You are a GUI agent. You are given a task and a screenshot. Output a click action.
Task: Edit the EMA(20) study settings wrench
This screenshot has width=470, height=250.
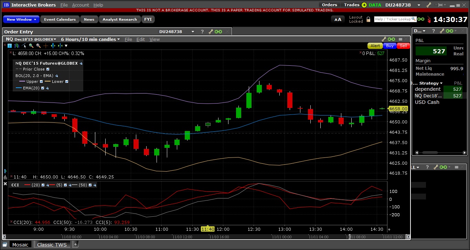(x=47, y=88)
